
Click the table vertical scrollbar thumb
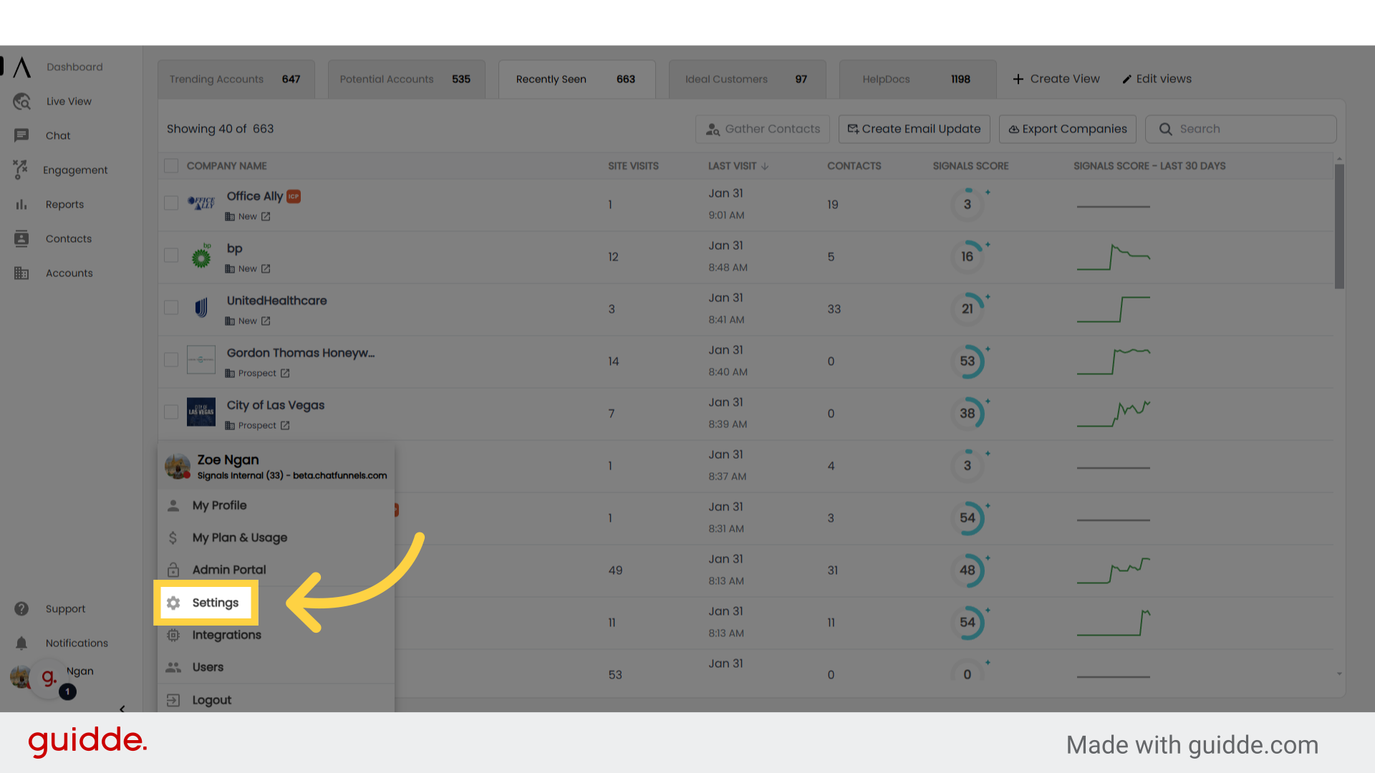1339,226
